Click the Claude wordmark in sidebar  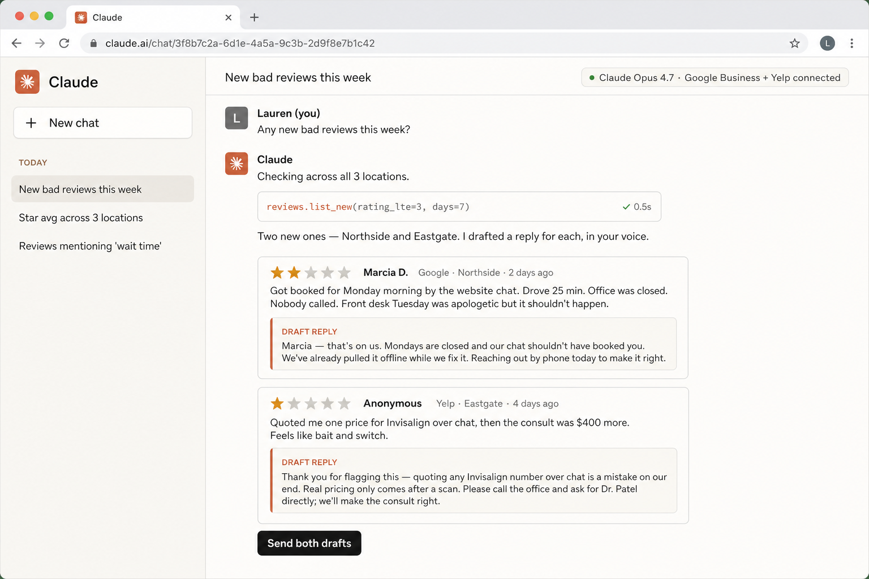73,82
